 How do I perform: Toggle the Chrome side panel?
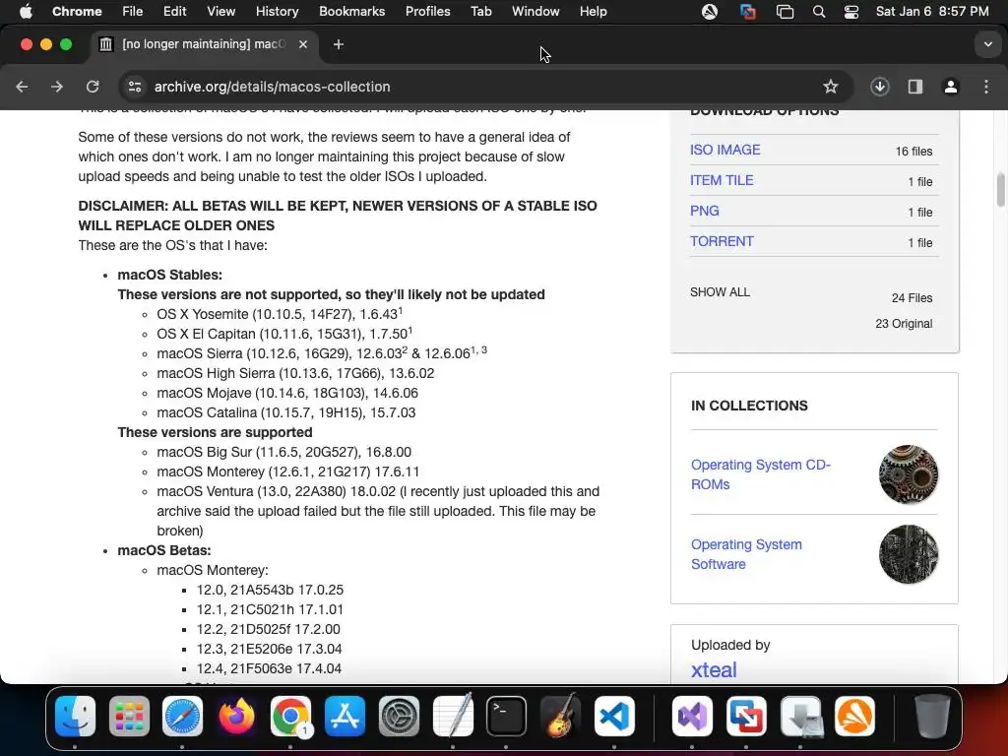(x=915, y=87)
